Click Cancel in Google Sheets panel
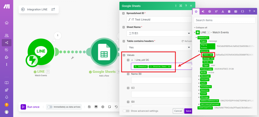This screenshot has width=259, height=117. pyautogui.click(x=178, y=111)
